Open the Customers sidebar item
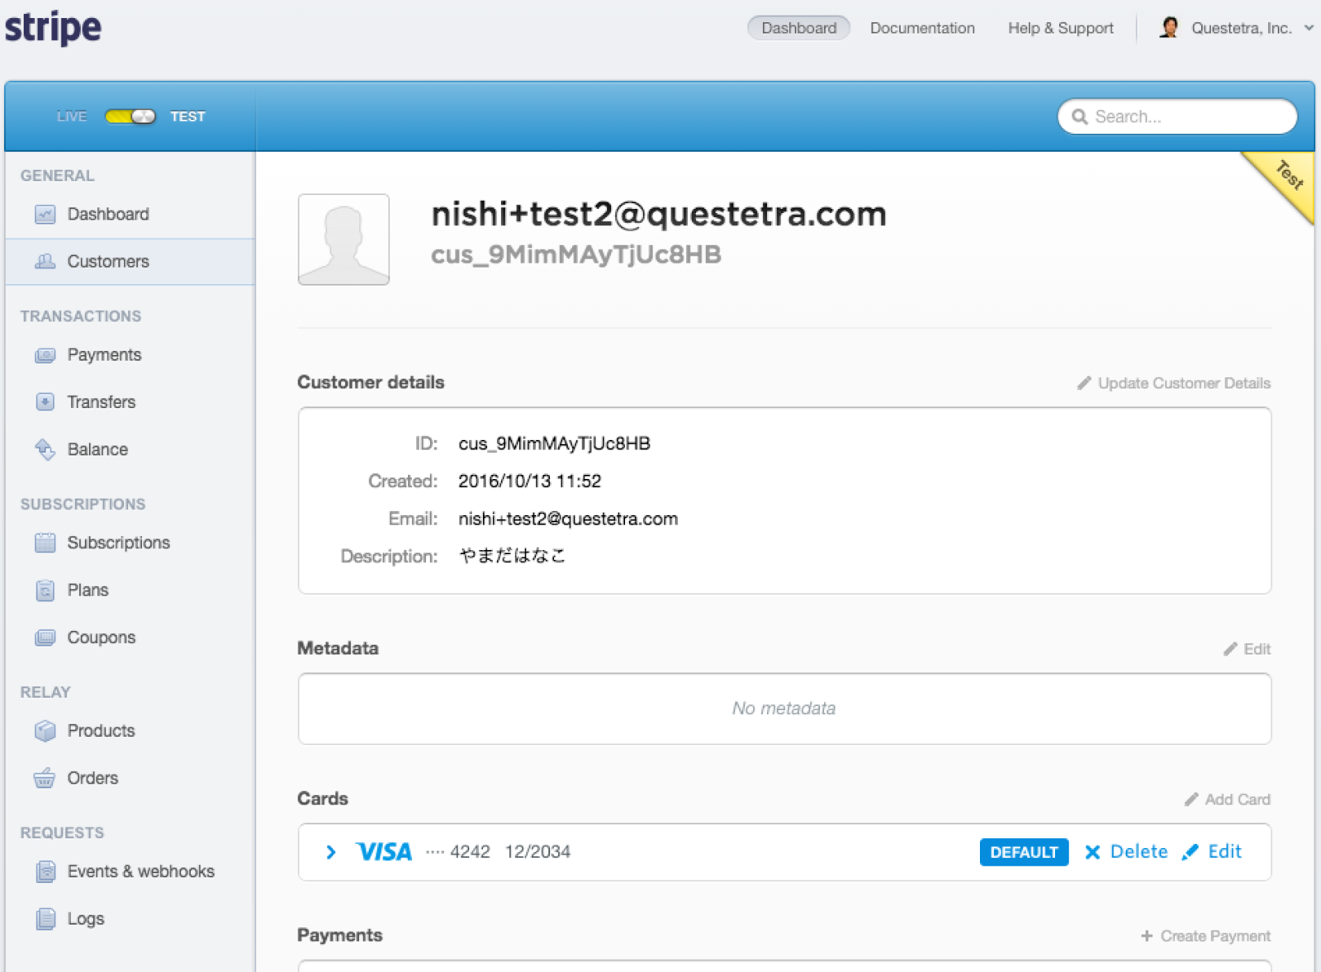Viewport: 1321px width, 972px height. (x=130, y=262)
